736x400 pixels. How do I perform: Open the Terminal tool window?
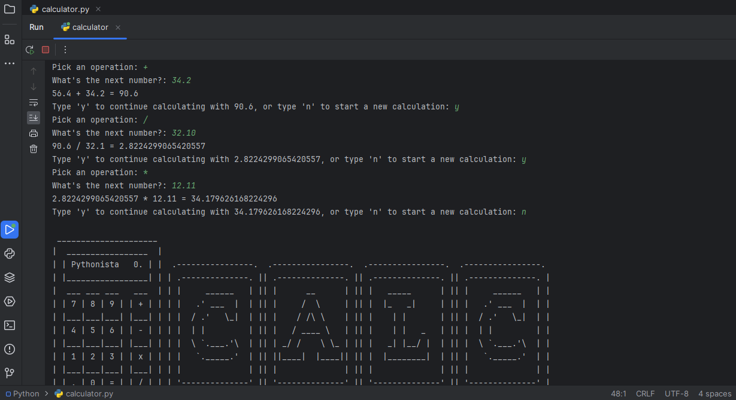click(10, 325)
